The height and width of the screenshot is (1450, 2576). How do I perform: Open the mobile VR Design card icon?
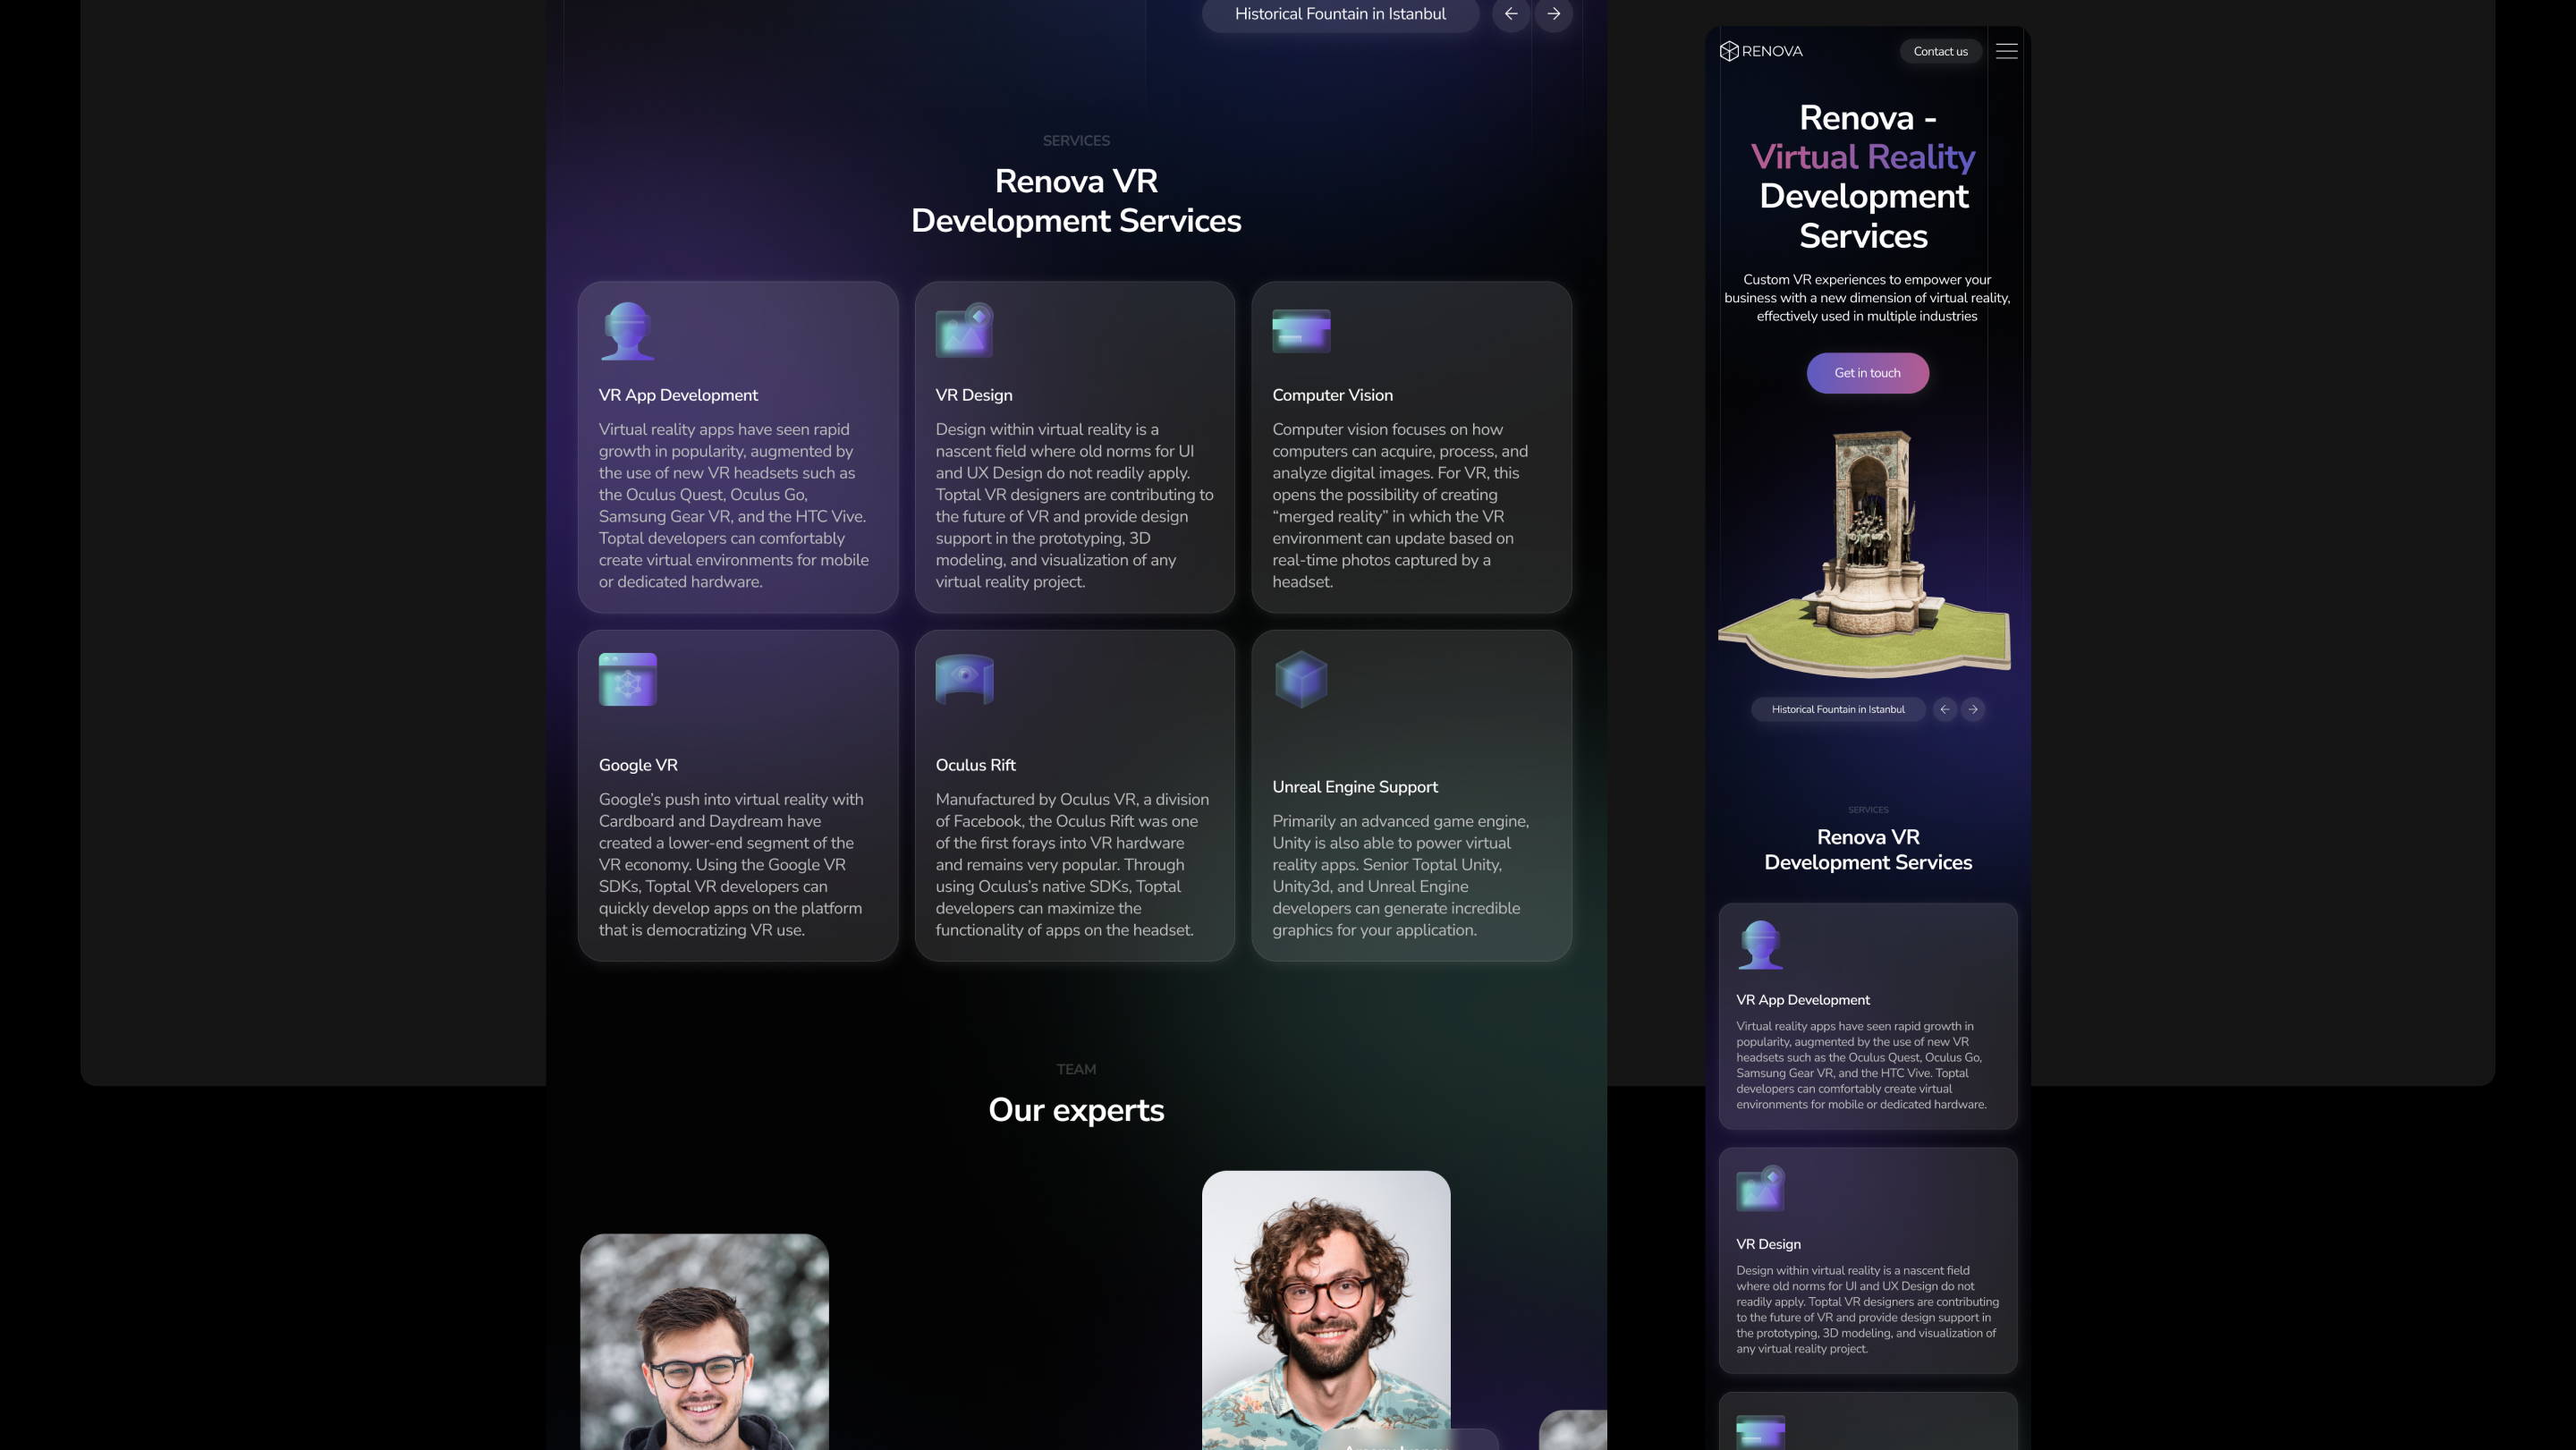click(1760, 1189)
